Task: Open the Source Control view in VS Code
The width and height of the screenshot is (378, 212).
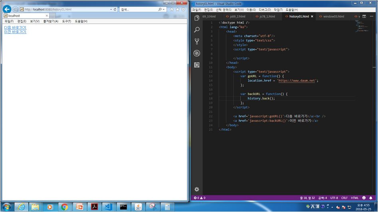Action: pos(197,41)
